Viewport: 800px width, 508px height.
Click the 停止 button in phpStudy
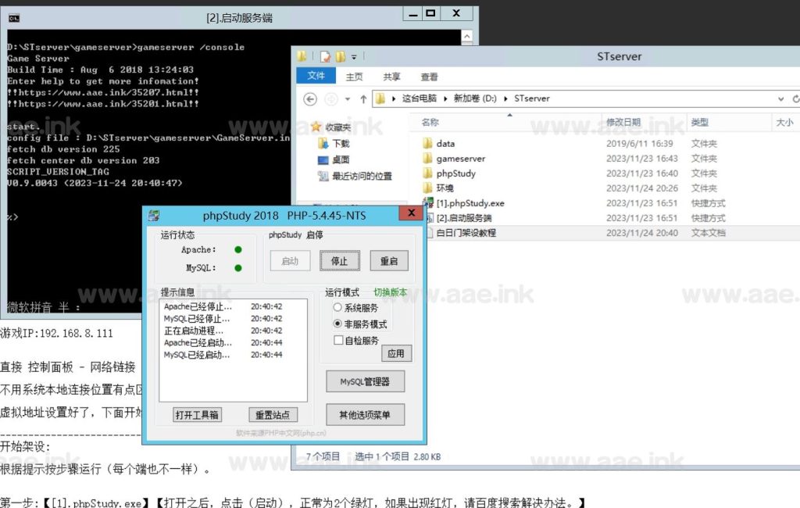click(339, 261)
